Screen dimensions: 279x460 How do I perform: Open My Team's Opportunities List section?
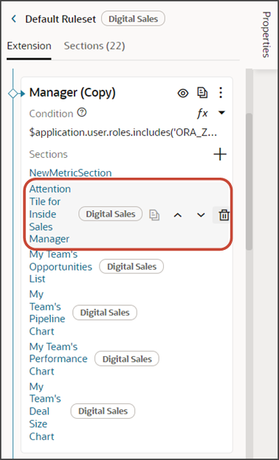pos(61,267)
